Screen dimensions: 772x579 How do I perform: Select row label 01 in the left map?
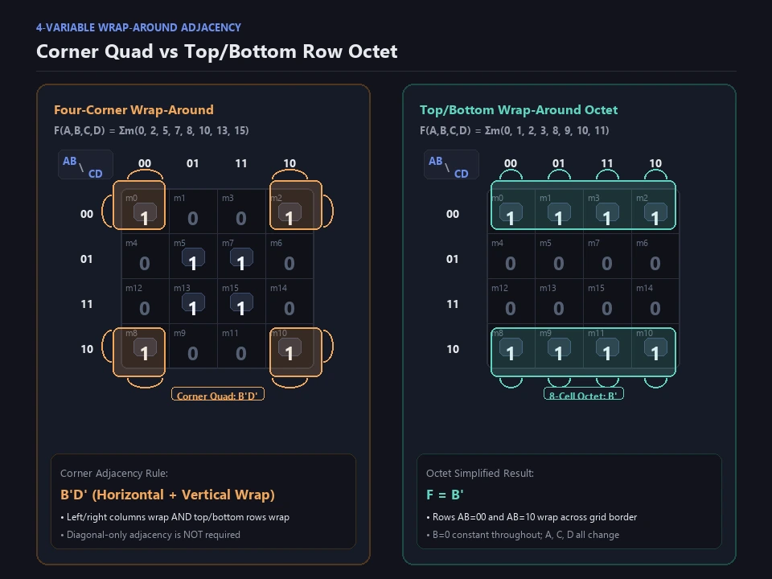pos(87,259)
